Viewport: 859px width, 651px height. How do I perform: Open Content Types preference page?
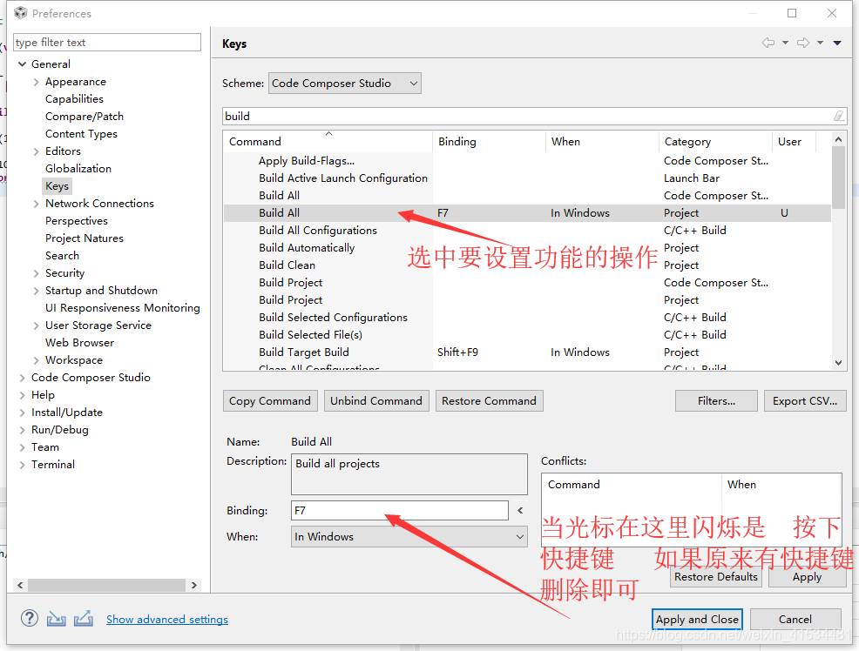pos(81,134)
